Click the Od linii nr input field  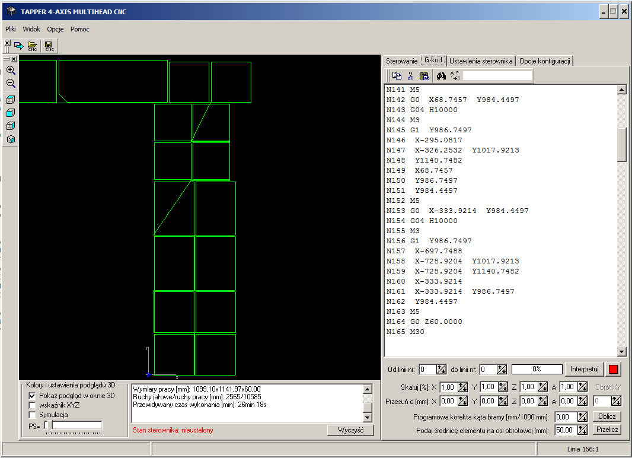point(427,369)
